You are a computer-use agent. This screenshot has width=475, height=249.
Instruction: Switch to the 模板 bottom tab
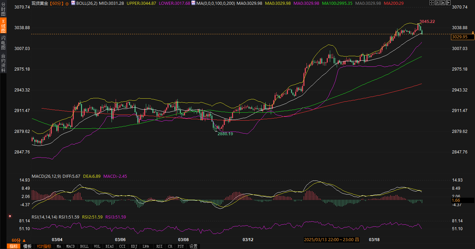point(27,246)
